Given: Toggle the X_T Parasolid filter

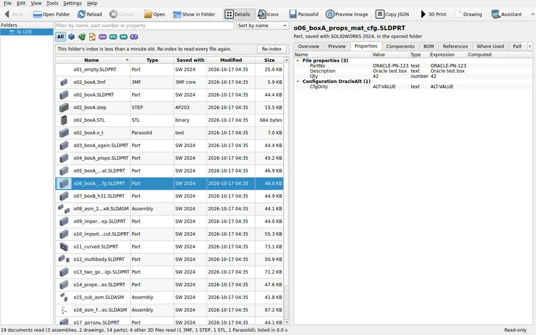Looking at the screenshot, I should pyautogui.click(x=134, y=37).
